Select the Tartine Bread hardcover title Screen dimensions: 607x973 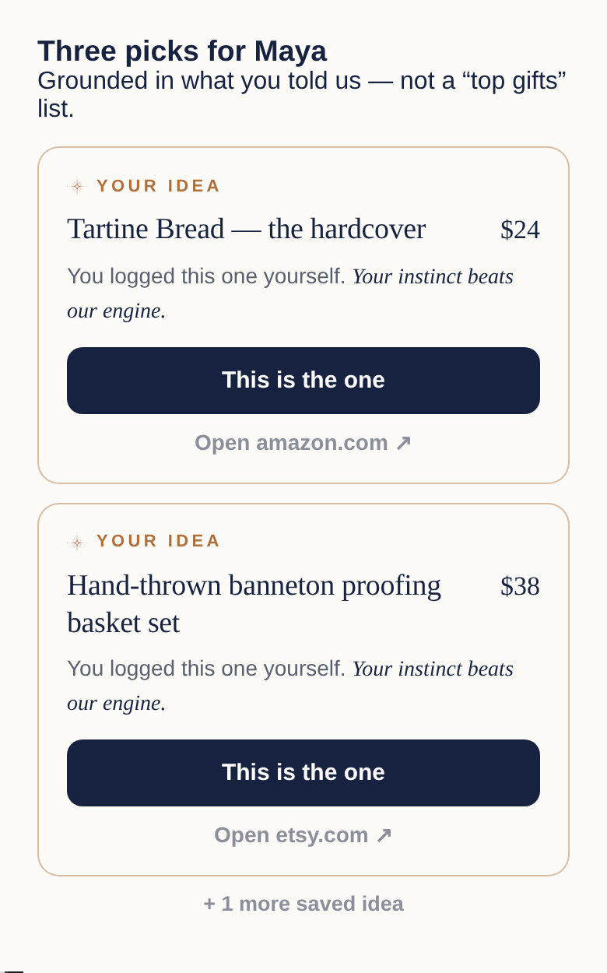[246, 229]
